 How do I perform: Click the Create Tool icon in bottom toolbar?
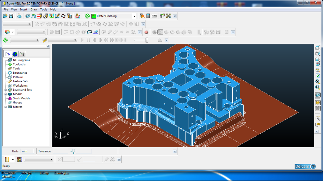(x=7, y=159)
